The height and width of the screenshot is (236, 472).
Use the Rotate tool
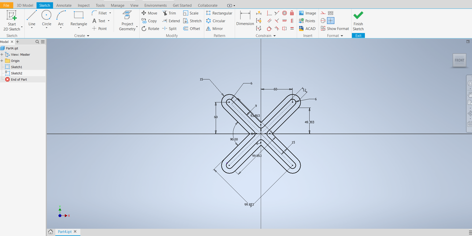[150, 29]
